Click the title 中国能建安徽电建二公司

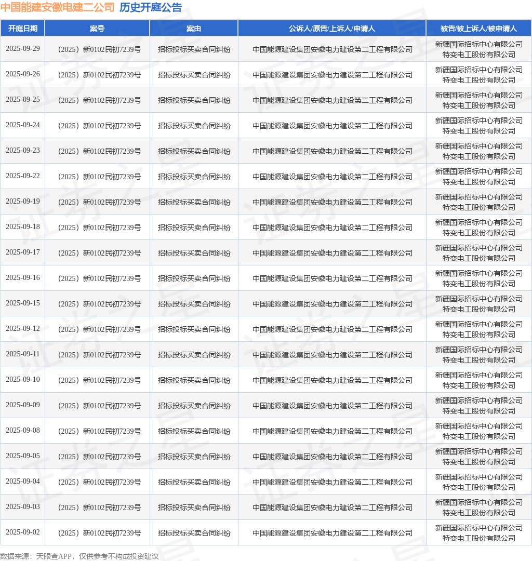pyautogui.click(x=58, y=7)
